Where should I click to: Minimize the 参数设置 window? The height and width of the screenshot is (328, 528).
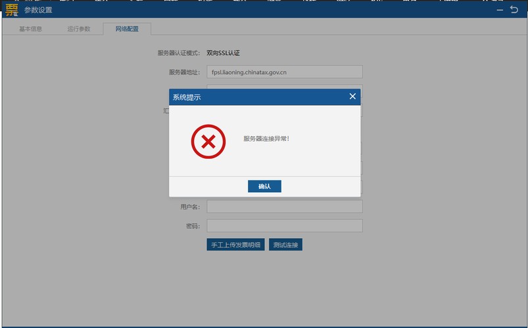point(498,9)
